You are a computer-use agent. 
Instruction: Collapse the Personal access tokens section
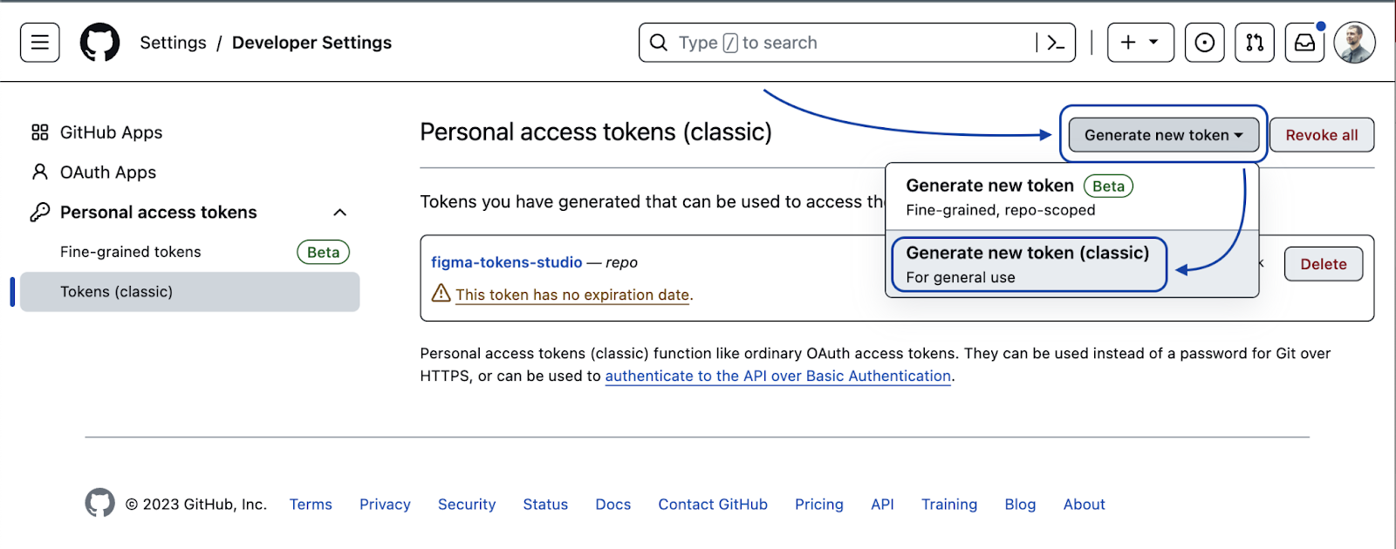[x=340, y=213]
